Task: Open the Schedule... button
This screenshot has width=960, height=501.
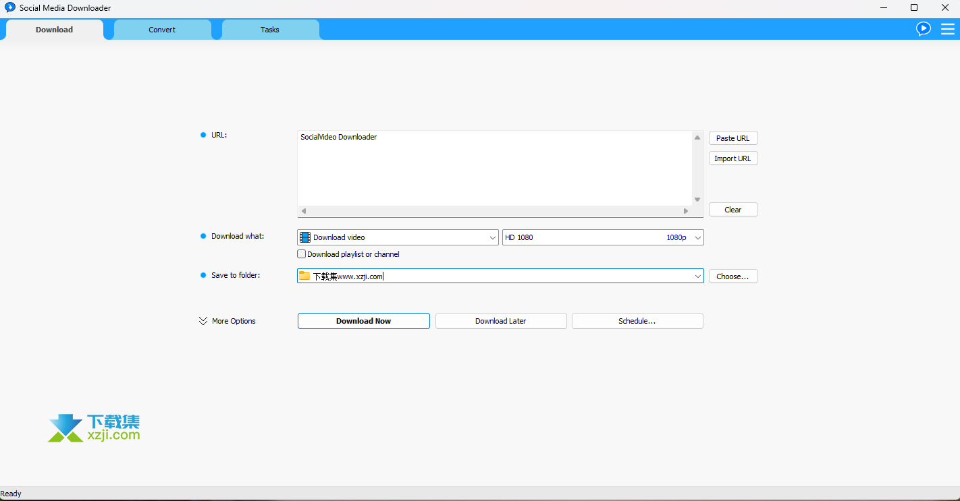Action: click(x=637, y=321)
